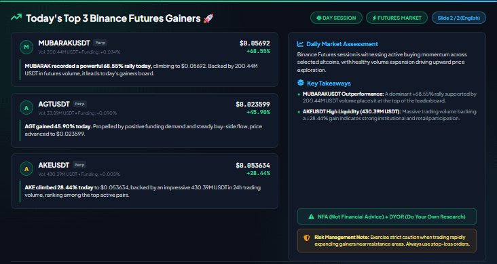The image size is (497, 264).
Task: Click the Perp tag next to AKEUSDT
Action: [79, 165]
